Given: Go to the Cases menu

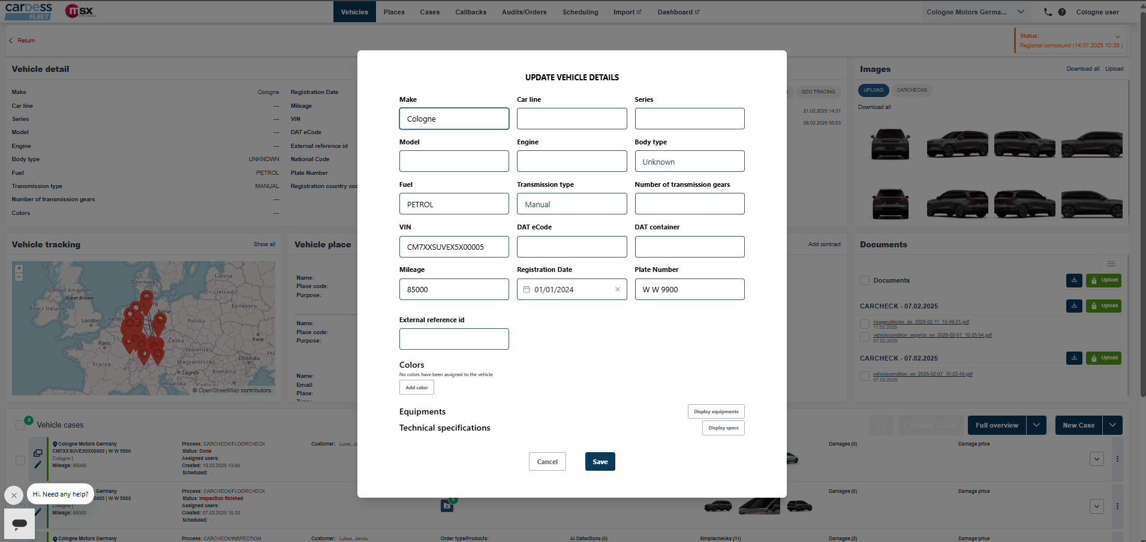Looking at the screenshot, I should [429, 12].
